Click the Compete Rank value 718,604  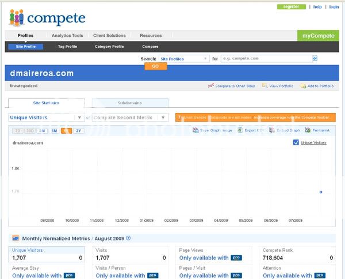273,258
